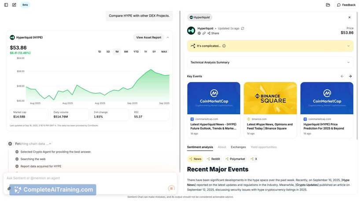Set chart range to 1Y
361x201 pixels.
146,52
